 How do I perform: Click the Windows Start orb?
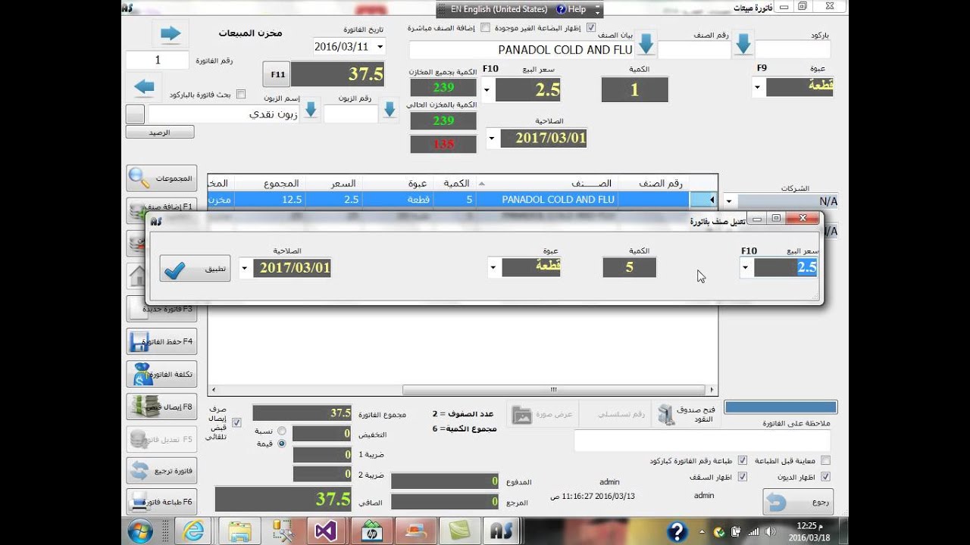(141, 531)
